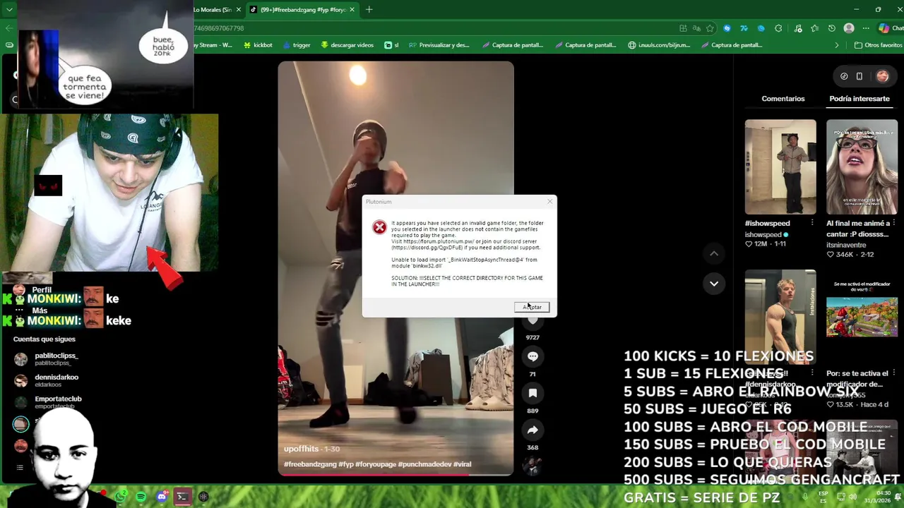Open the TikTok profile avatar menu
This screenshot has width=904, height=508.
(882, 76)
